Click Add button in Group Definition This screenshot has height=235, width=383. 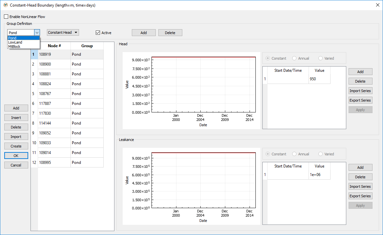pyautogui.click(x=144, y=33)
